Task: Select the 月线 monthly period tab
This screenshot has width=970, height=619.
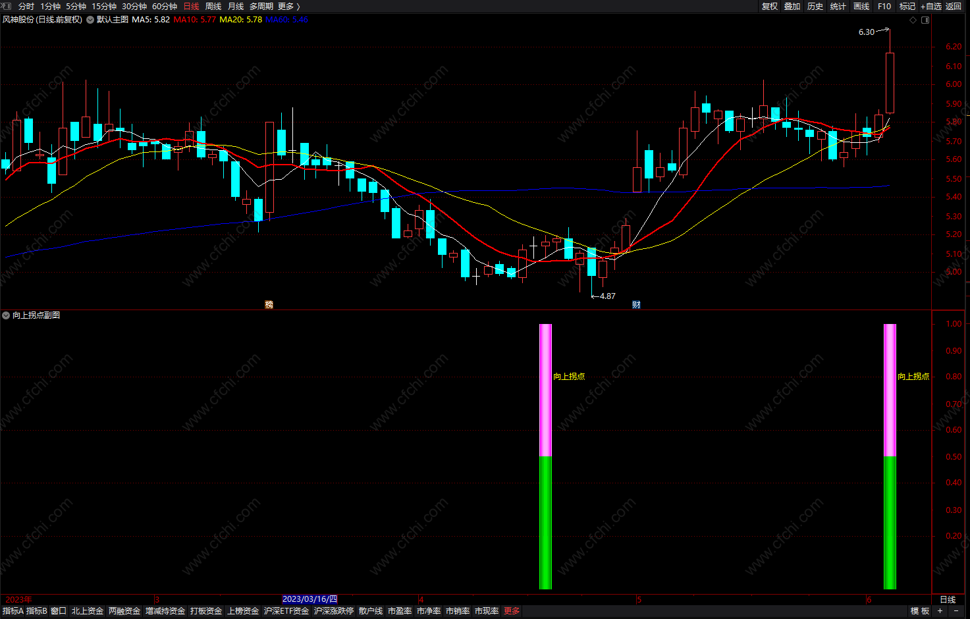Action: pos(236,6)
